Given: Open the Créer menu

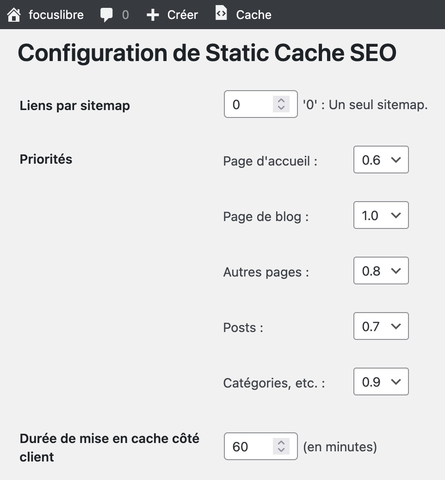Looking at the screenshot, I should pos(183,15).
